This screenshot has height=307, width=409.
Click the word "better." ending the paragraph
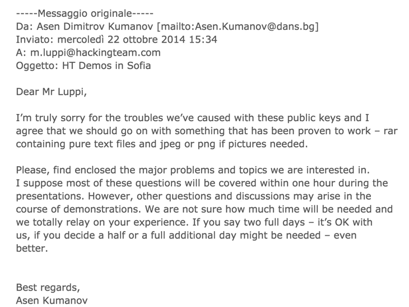click(x=32, y=249)
